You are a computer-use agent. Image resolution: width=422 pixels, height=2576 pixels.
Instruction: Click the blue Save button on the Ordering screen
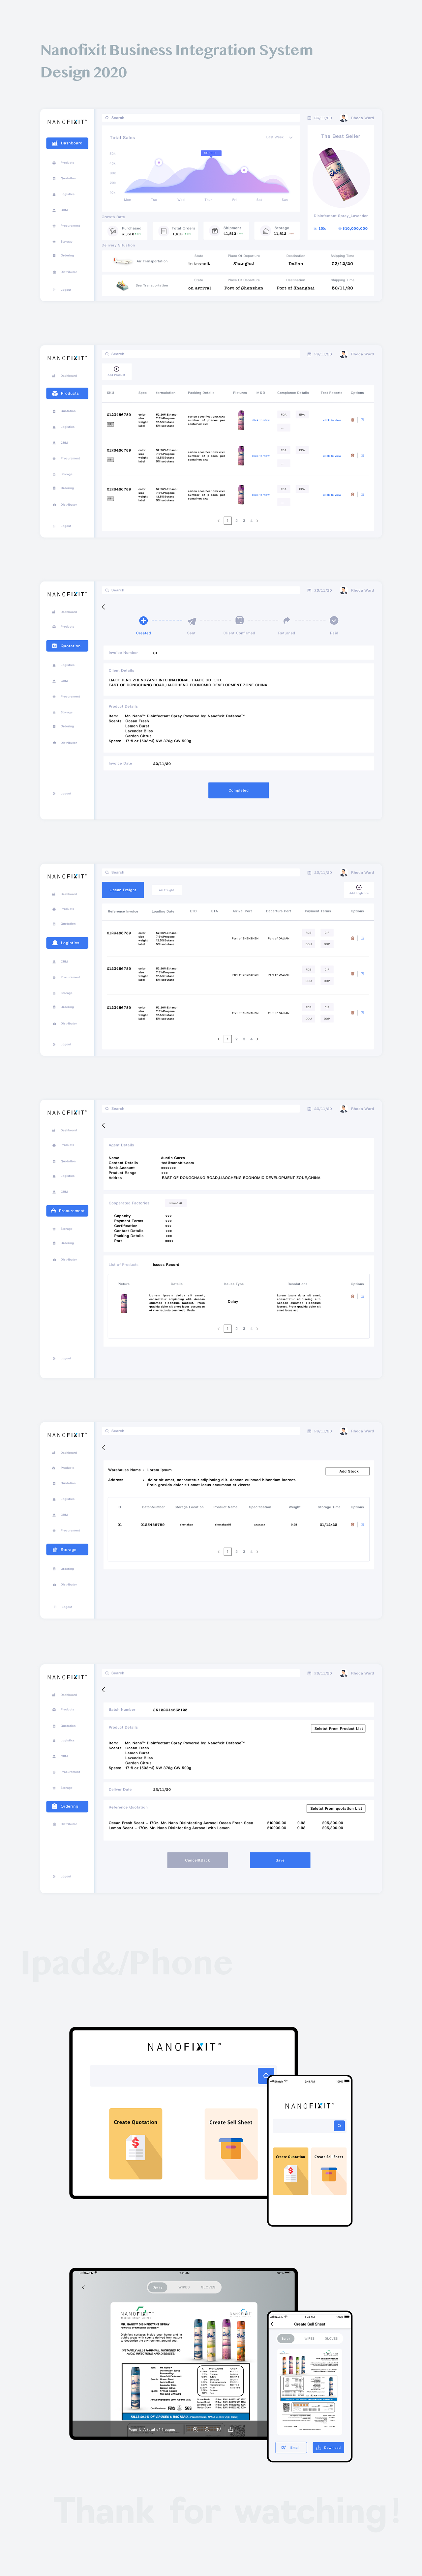[x=280, y=1860]
